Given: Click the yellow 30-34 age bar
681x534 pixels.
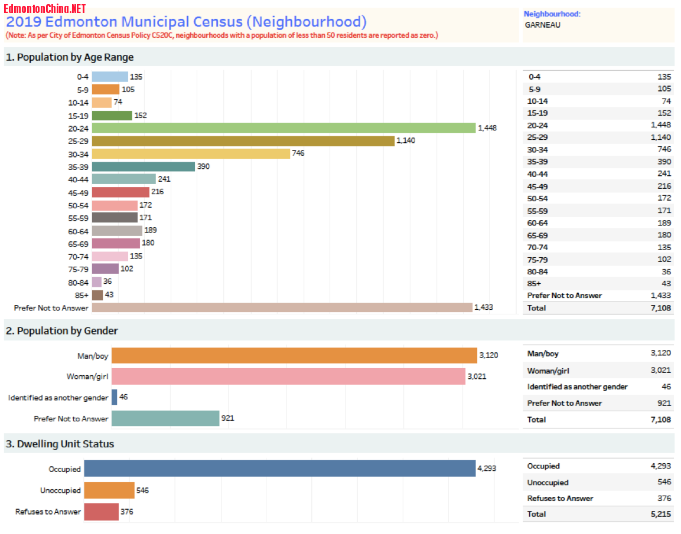Looking at the screenshot, I should (x=191, y=153).
